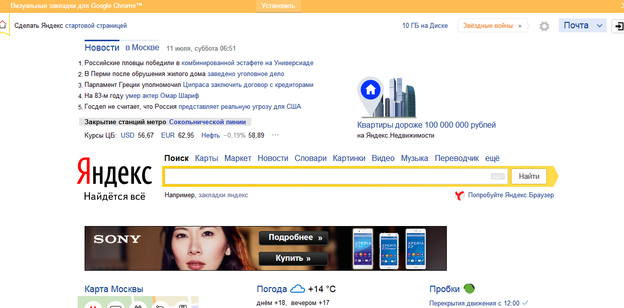Click Установить in the top banner
This screenshot has width=624, height=308.
[278, 6]
